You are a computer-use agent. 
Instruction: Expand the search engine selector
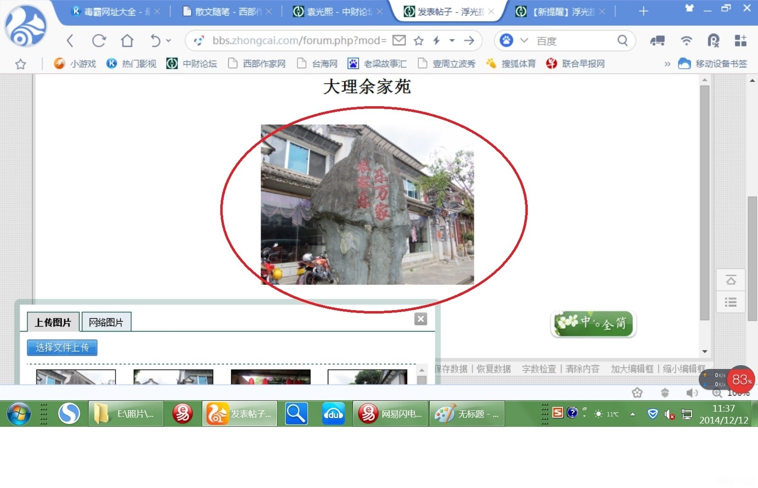pos(524,41)
